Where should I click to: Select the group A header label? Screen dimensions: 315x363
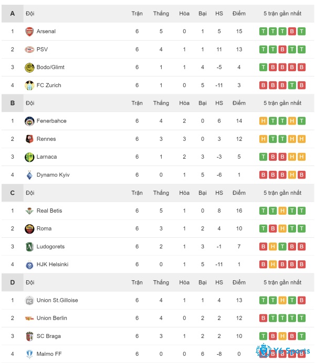tap(13, 14)
